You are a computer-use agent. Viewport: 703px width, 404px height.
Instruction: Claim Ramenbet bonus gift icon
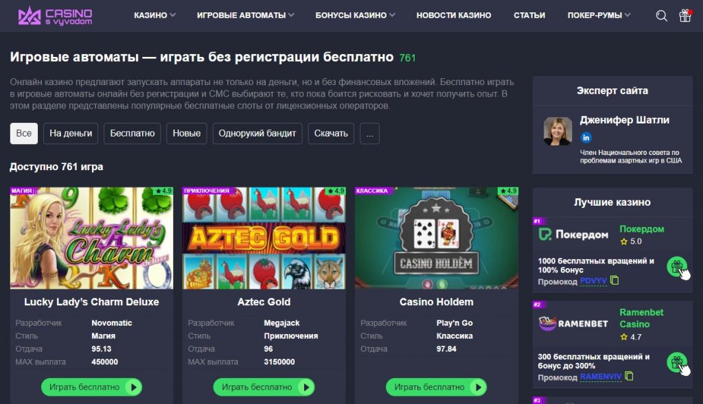tap(677, 362)
